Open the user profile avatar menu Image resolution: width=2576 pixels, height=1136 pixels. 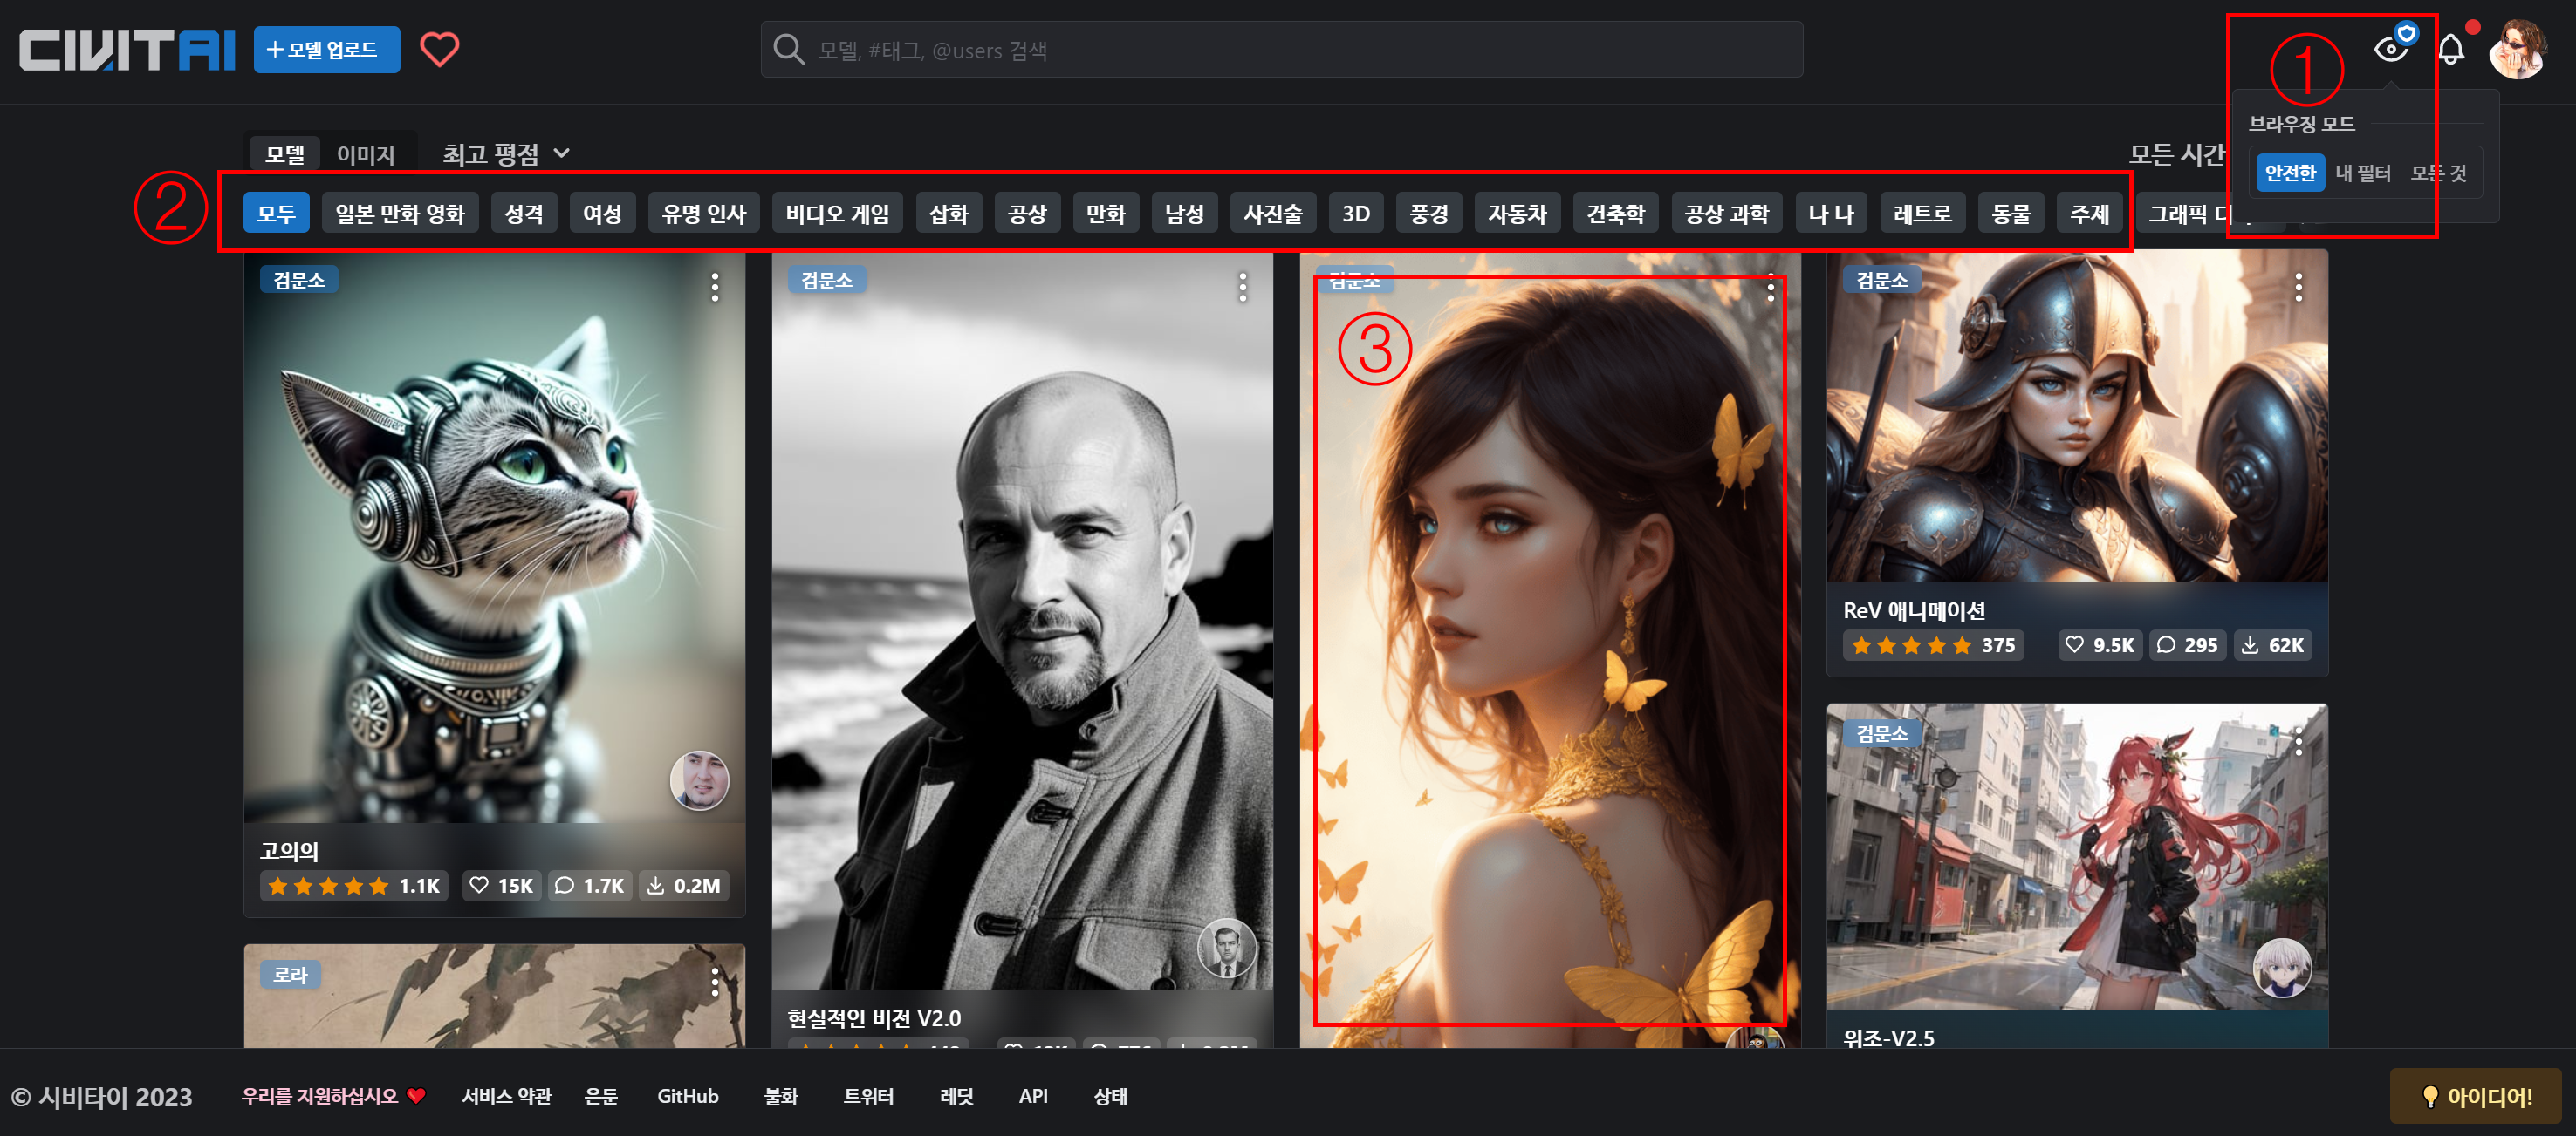[x=2517, y=49]
